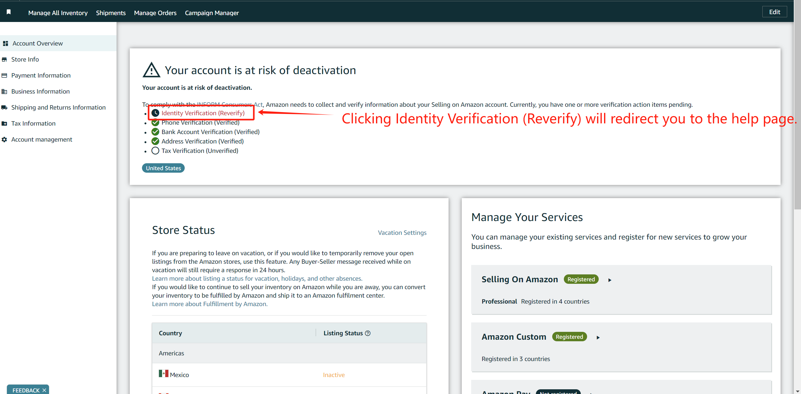The image size is (801, 394).
Task: Click the scrollbar down arrow
Action: click(x=797, y=391)
